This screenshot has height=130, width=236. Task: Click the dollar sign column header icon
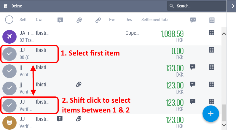pyautogui.click(x=60, y=20)
